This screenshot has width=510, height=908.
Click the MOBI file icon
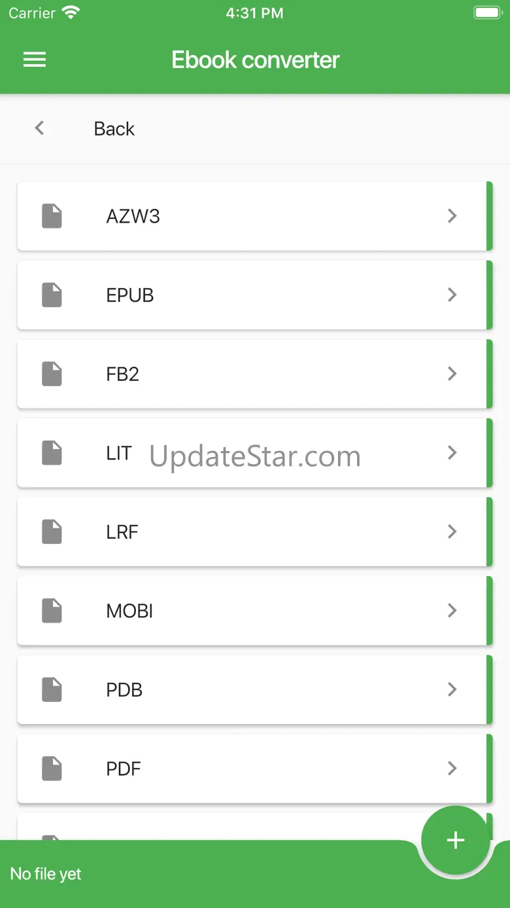tap(52, 611)
